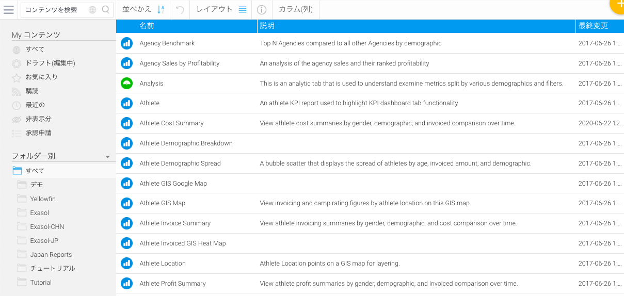Expand the フォルダー別 dropdown arrow

(x=107, y=156)
